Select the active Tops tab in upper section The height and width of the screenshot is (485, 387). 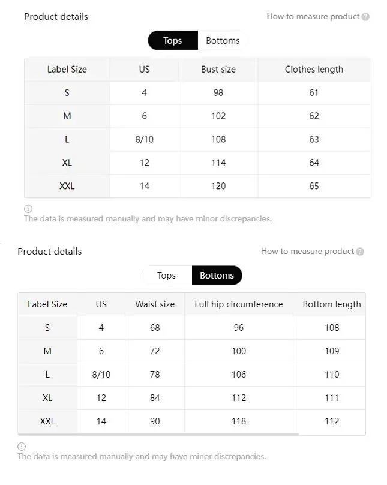172,41
